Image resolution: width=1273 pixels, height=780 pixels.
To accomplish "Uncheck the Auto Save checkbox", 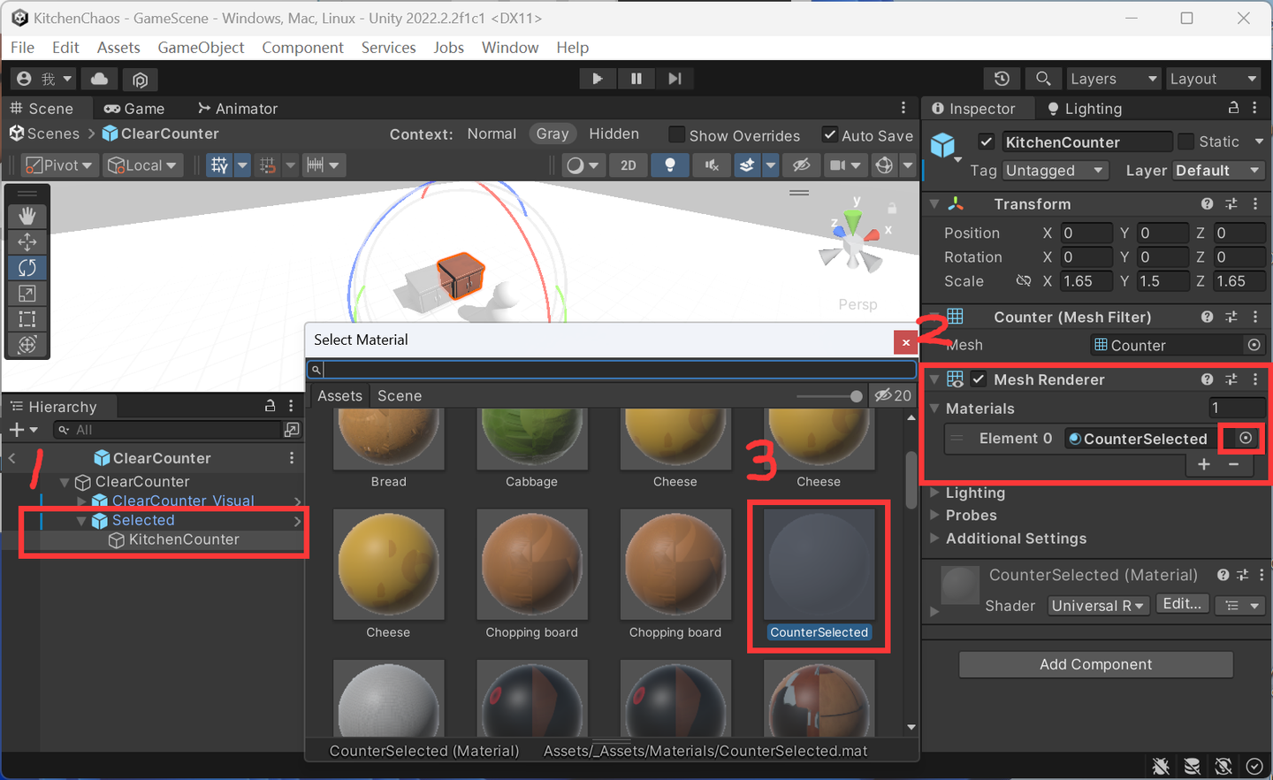I will click(829, 135).
